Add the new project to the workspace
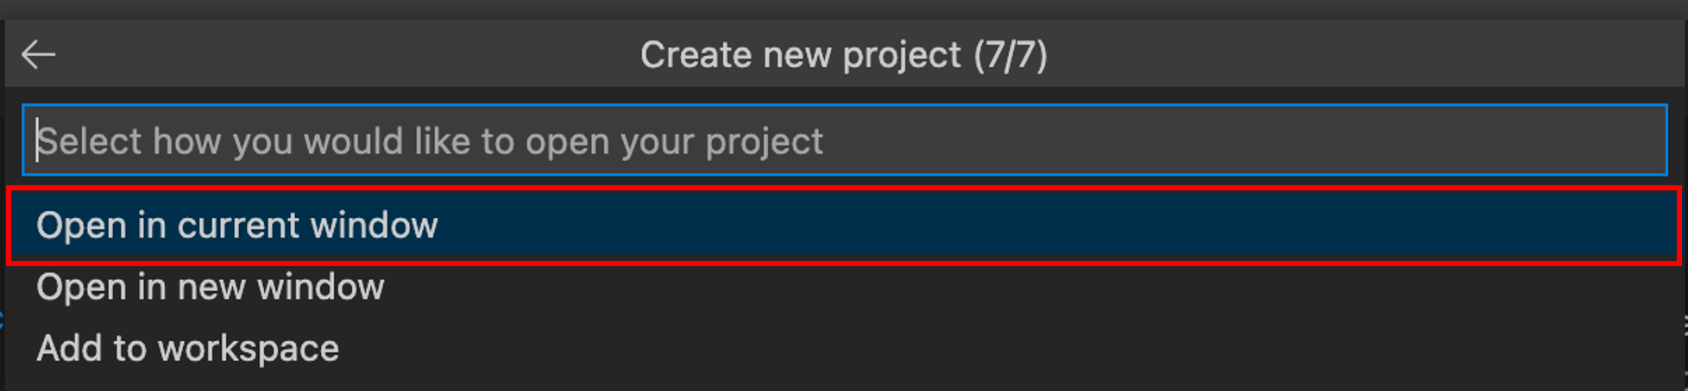1688x391 pixels. point(188,349)
